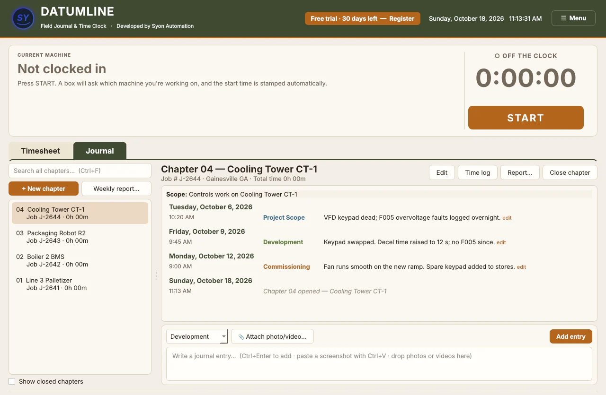Click the Monday, October 12, 2026 date heading
This screenshot has width=606, height=395.
click(x=212, y=256)
